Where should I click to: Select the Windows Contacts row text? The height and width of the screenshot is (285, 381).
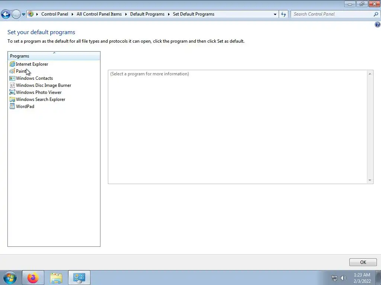[x=34, y=78]
